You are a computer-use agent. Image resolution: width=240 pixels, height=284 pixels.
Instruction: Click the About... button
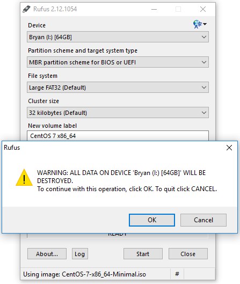click(x=47, y=254)
